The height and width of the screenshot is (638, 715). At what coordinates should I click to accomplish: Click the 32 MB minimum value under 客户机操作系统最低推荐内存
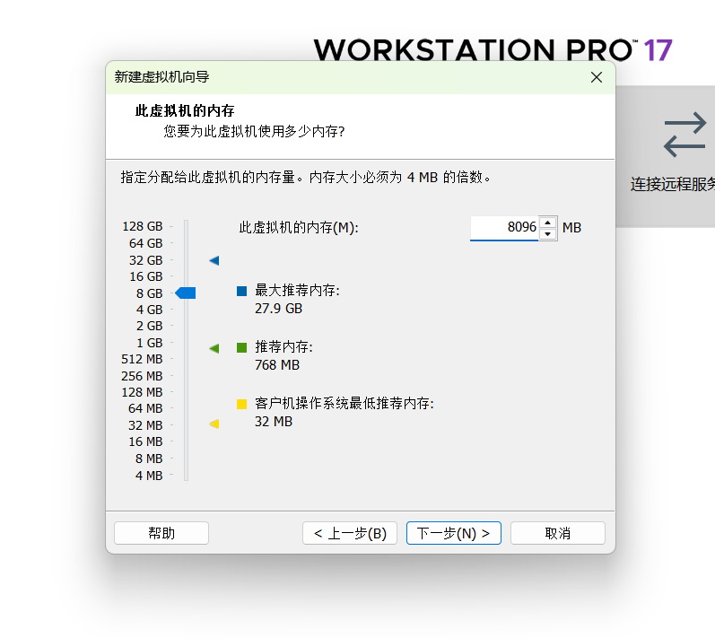[x=273, y=422]
